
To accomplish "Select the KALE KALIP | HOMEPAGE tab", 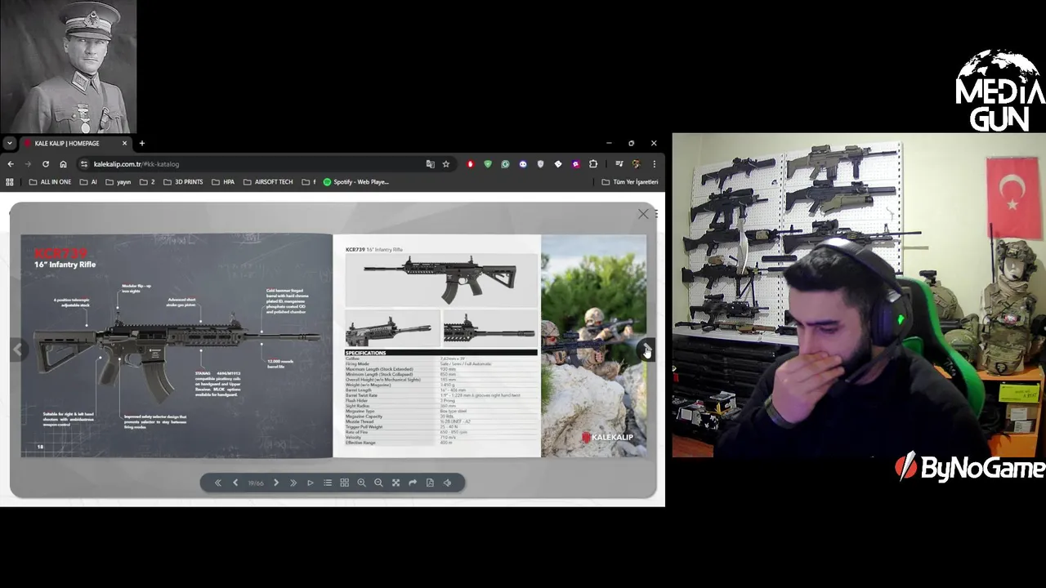I will pos(76,144).
